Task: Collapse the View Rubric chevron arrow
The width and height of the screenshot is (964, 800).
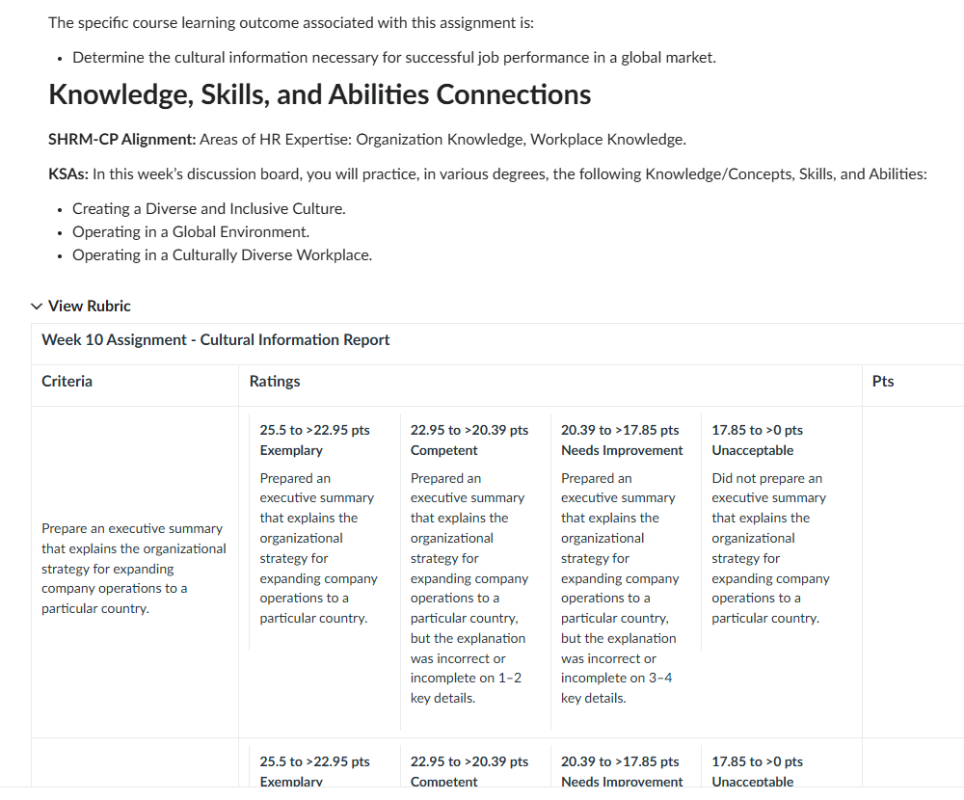Action: [x=37, y=307]
